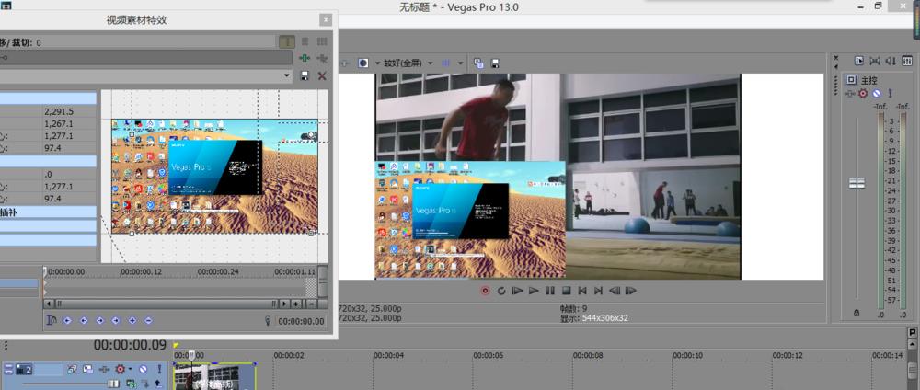Delete the preset with red X
This screenshot has width=920, height=390.
point(321,75)
